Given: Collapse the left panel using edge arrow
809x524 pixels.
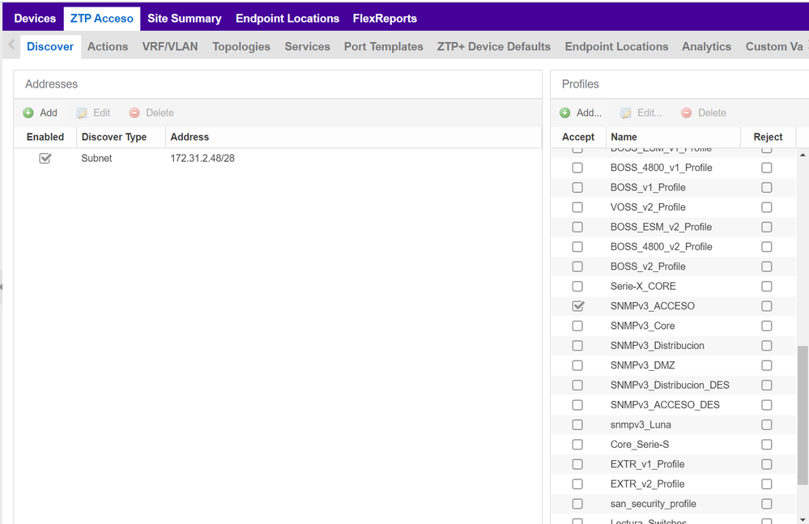Looking at the screenshot, I should pos(2,287).
